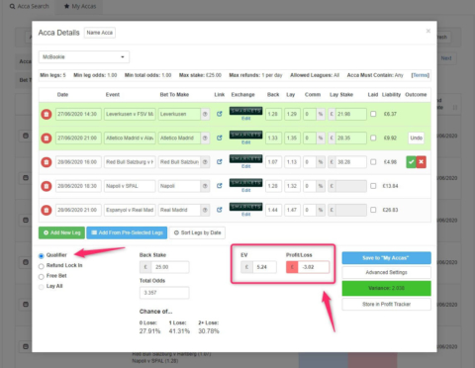Click help icon beside Napoli bet
The width and height of the screenshot is (475, 368).
pyautogui.click(x=205, y=186)
